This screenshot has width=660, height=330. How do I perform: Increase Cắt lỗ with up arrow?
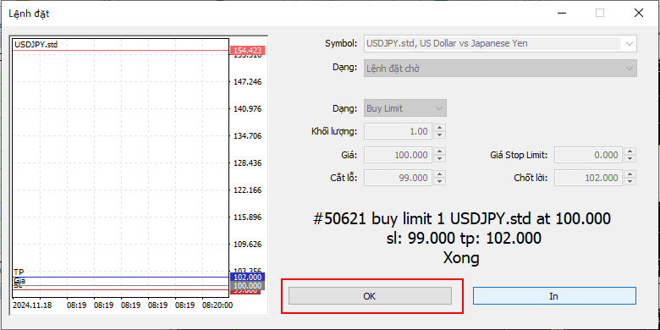point(439,174)
